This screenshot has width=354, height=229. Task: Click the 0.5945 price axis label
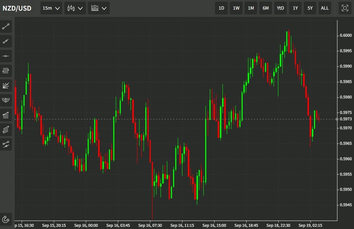point(346,205)
